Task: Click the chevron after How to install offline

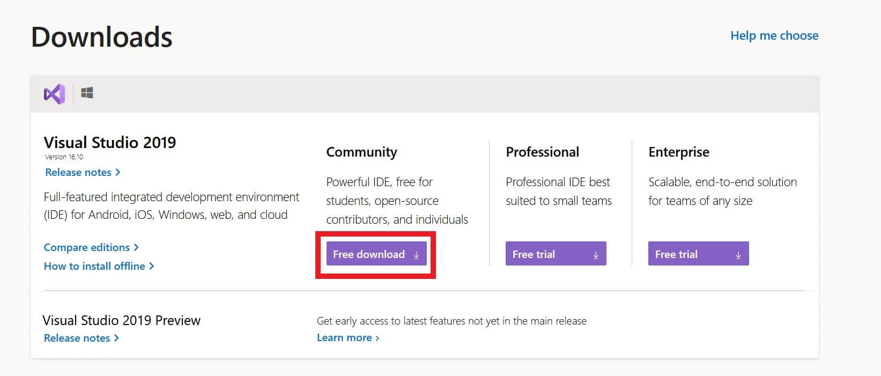Action: point(152,266)
